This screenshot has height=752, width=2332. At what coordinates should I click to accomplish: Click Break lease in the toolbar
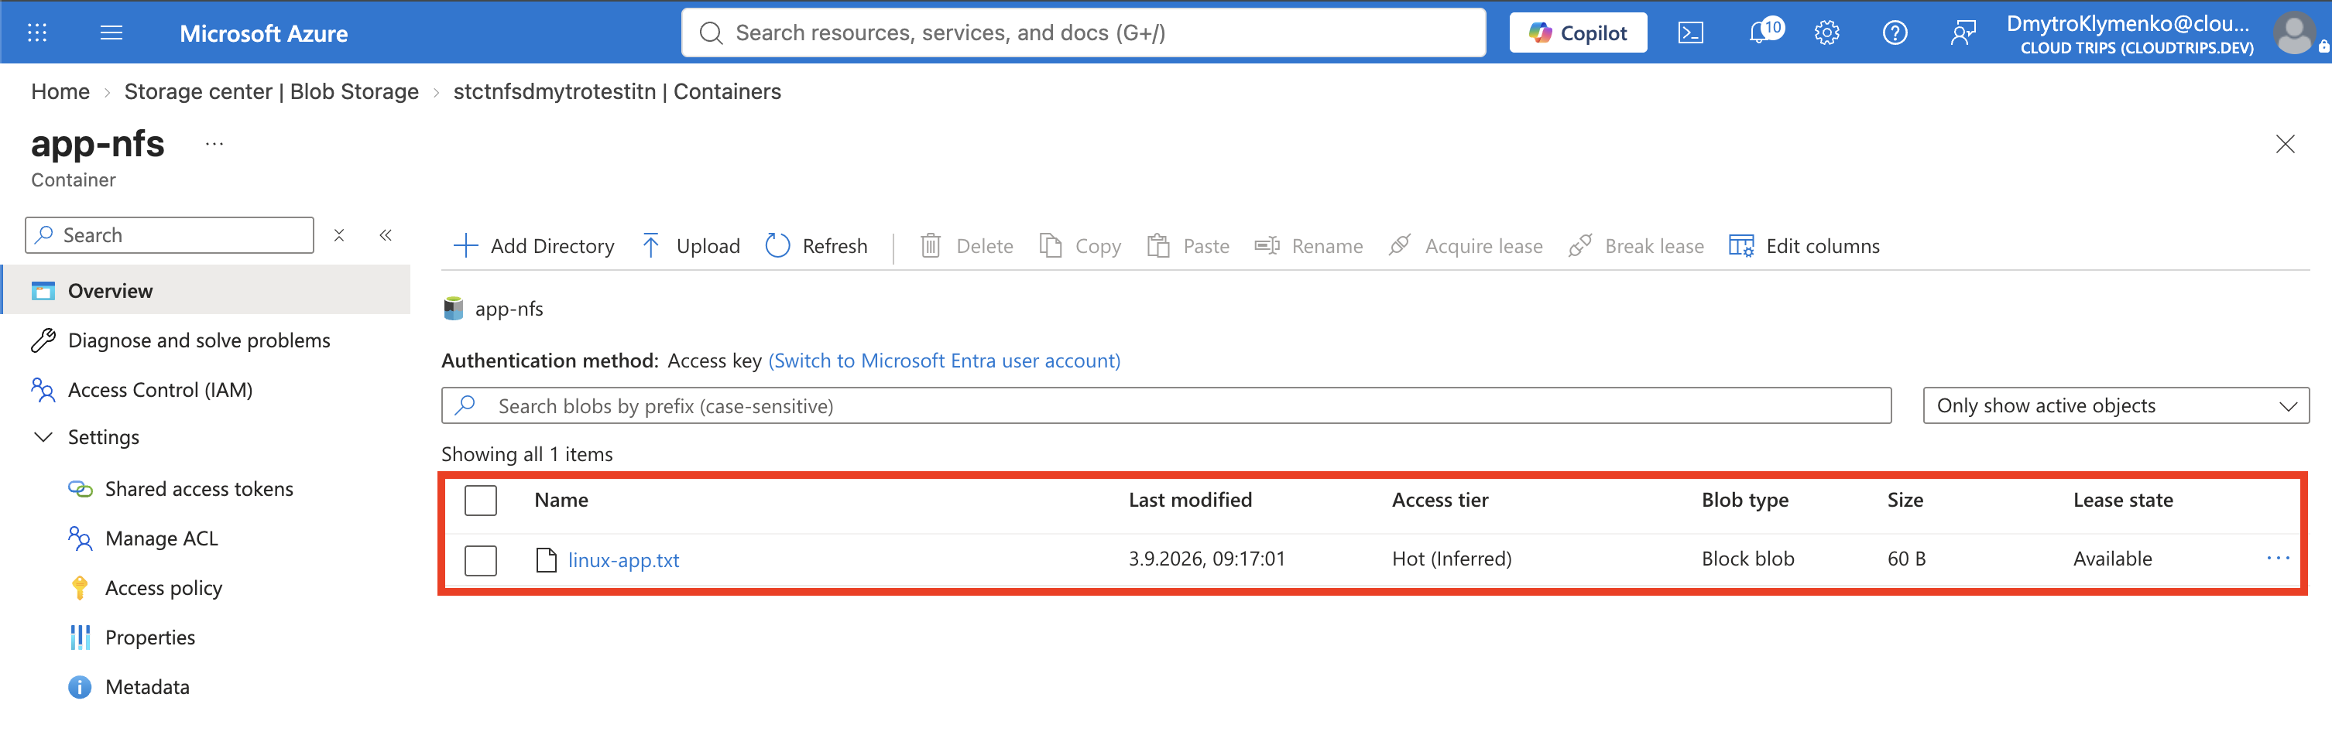tap(1636, 246)
